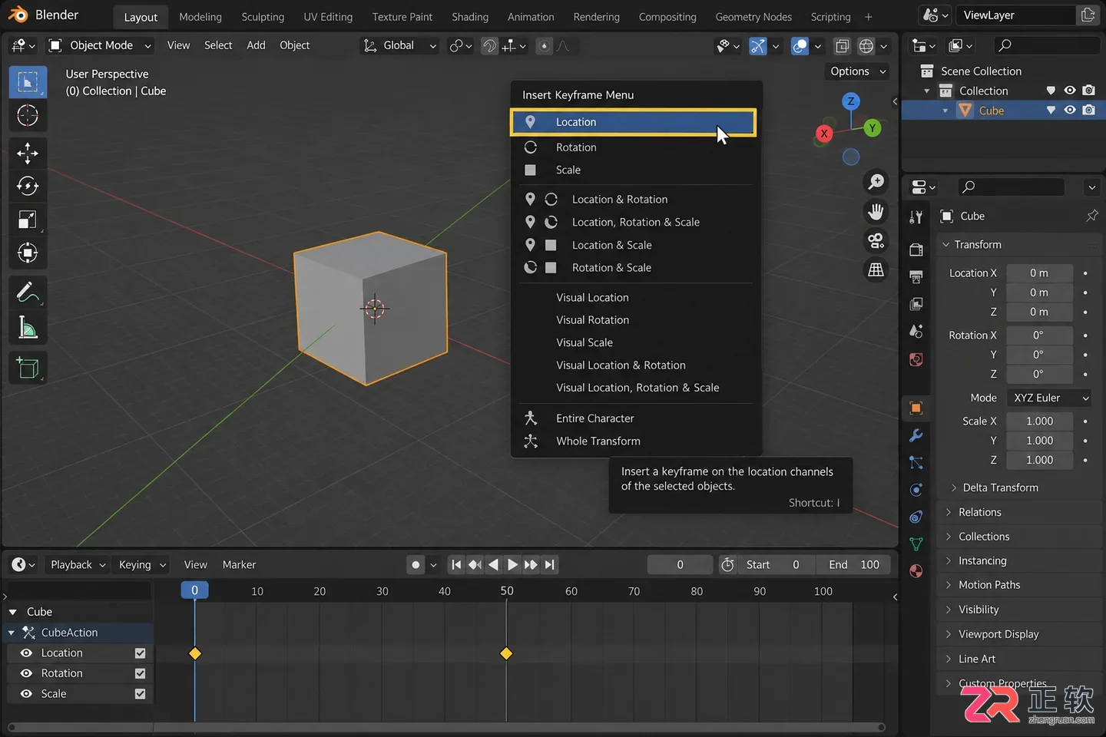Toggle auto keying record button
This screenshot has height=737, width=1106.
coord(416,565)
